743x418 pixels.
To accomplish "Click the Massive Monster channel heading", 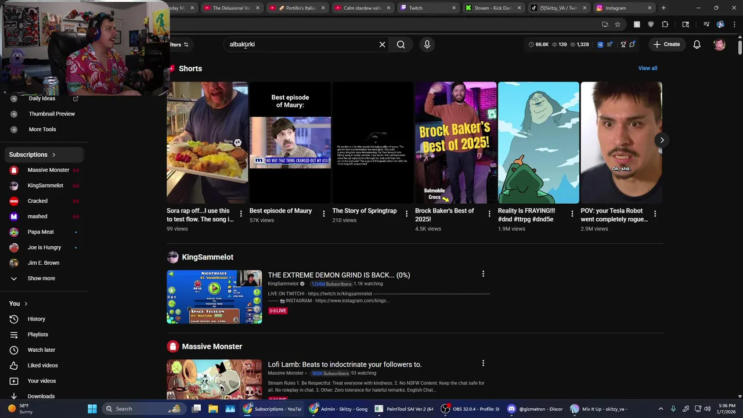I will point(212,347).
